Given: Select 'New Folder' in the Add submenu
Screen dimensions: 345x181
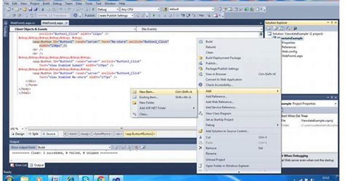Looking at the screenshot, I should [164, 103].
